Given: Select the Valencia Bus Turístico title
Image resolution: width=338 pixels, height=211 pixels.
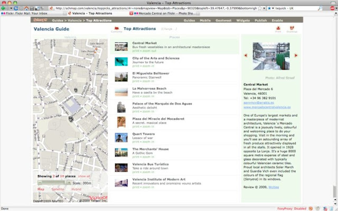Looking at the screenshot, I should pos(150,164).
